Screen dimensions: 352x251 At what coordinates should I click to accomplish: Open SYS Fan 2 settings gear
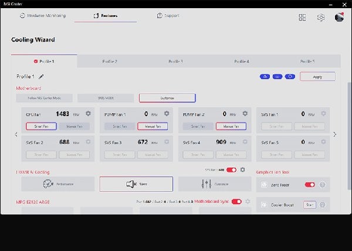click(88, 142)
